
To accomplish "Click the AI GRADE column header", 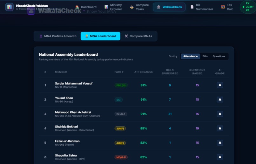I will click(x=220, y=72).
